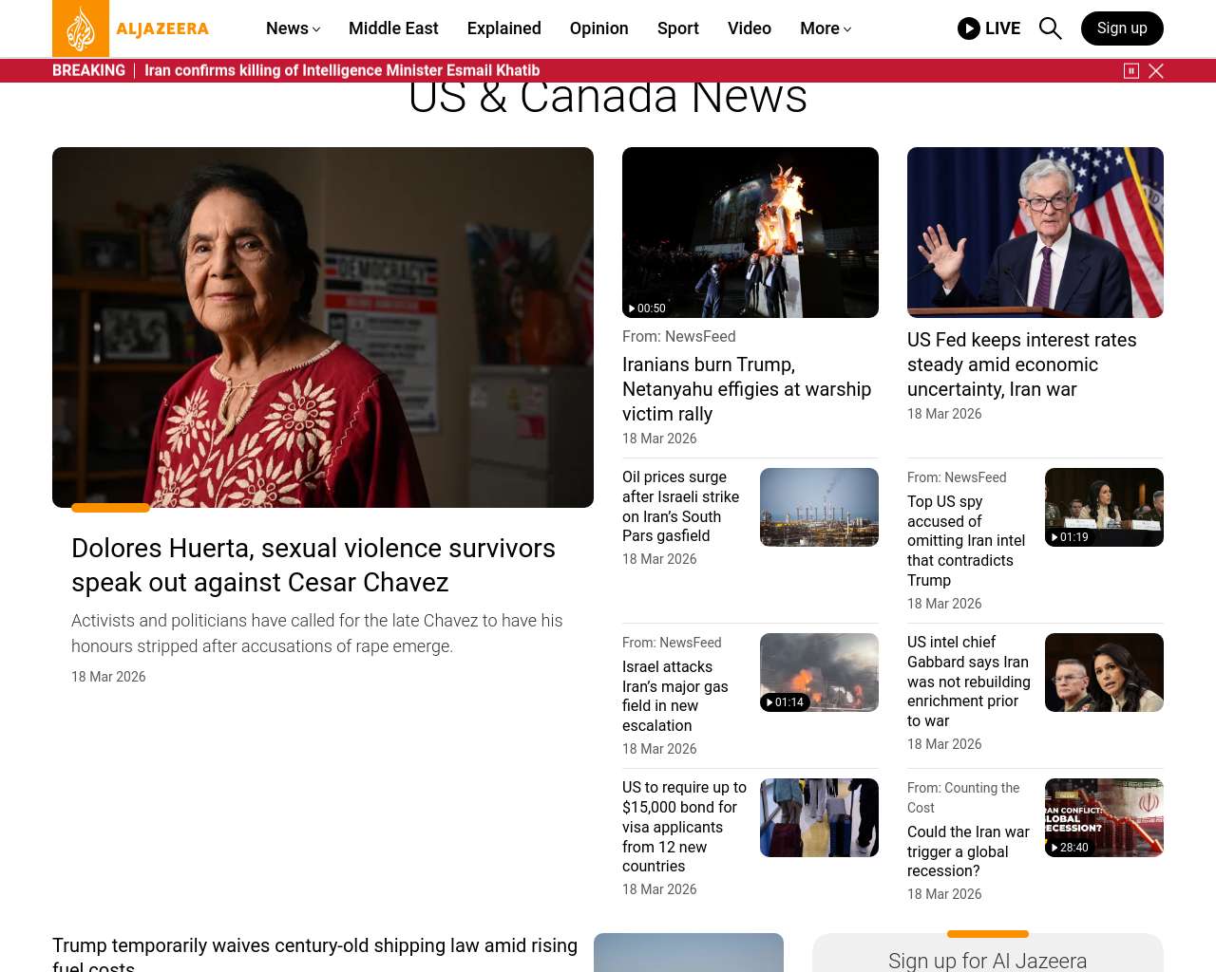
Task: Expand the More dropdown menu
Action: 826,28
